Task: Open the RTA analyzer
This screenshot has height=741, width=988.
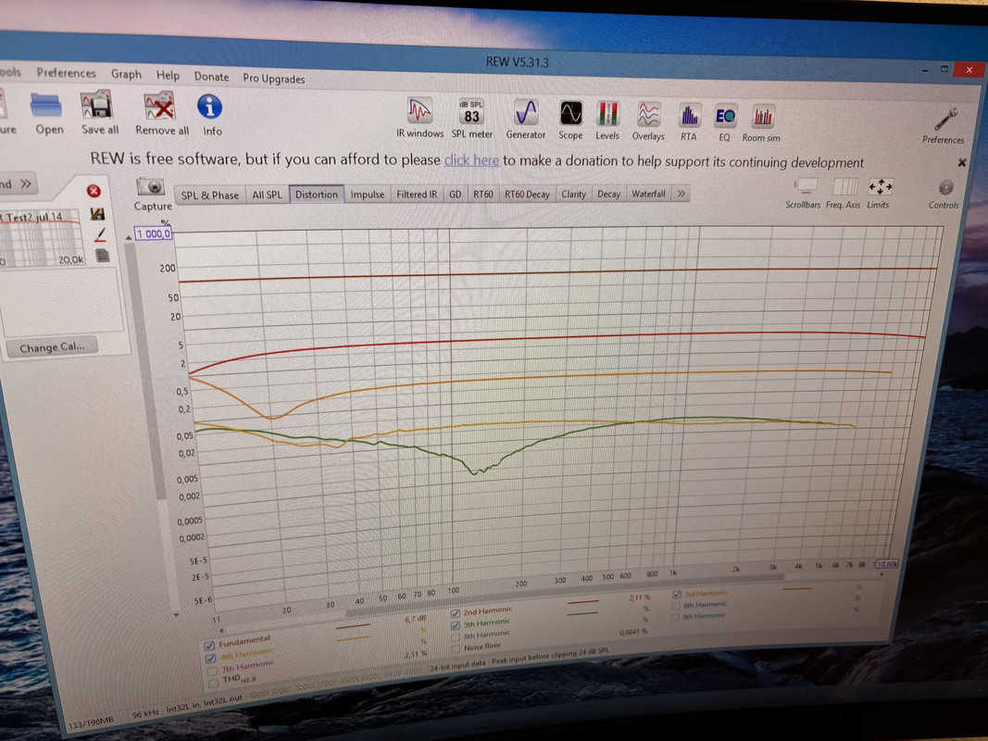Action: 689,121
